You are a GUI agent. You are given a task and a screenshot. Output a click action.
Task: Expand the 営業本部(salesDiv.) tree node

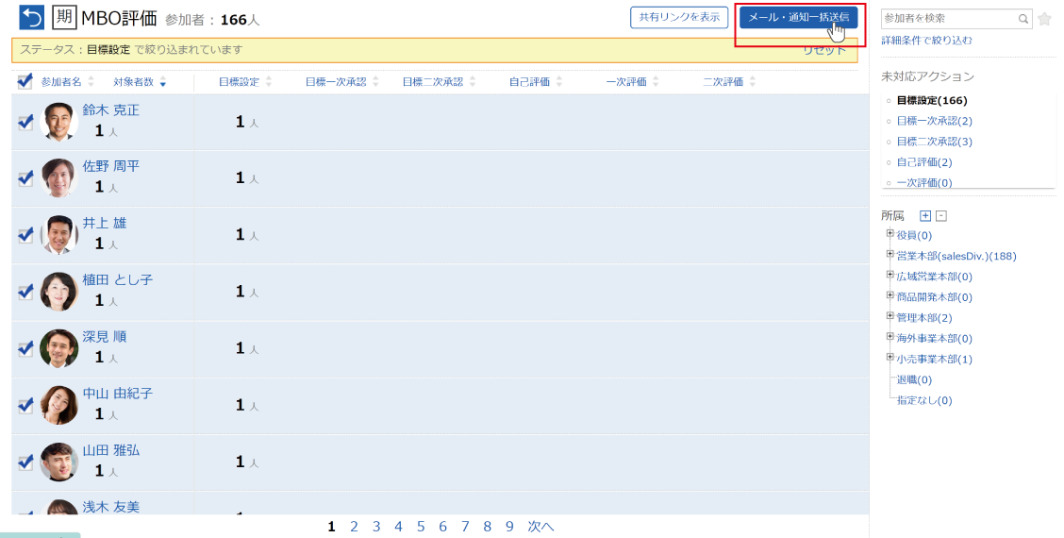click(x=890, y=254)
